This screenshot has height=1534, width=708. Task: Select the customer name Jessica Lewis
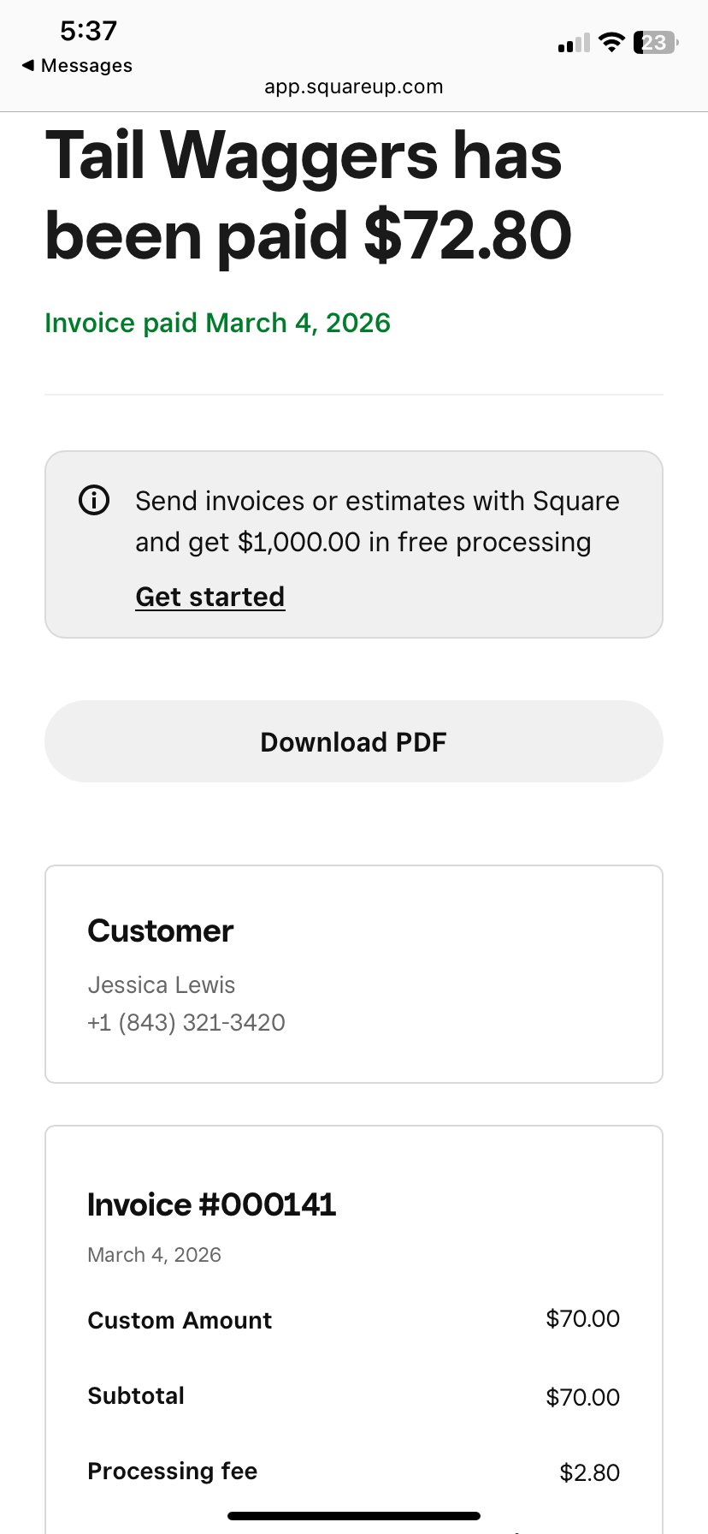point(162,985)
